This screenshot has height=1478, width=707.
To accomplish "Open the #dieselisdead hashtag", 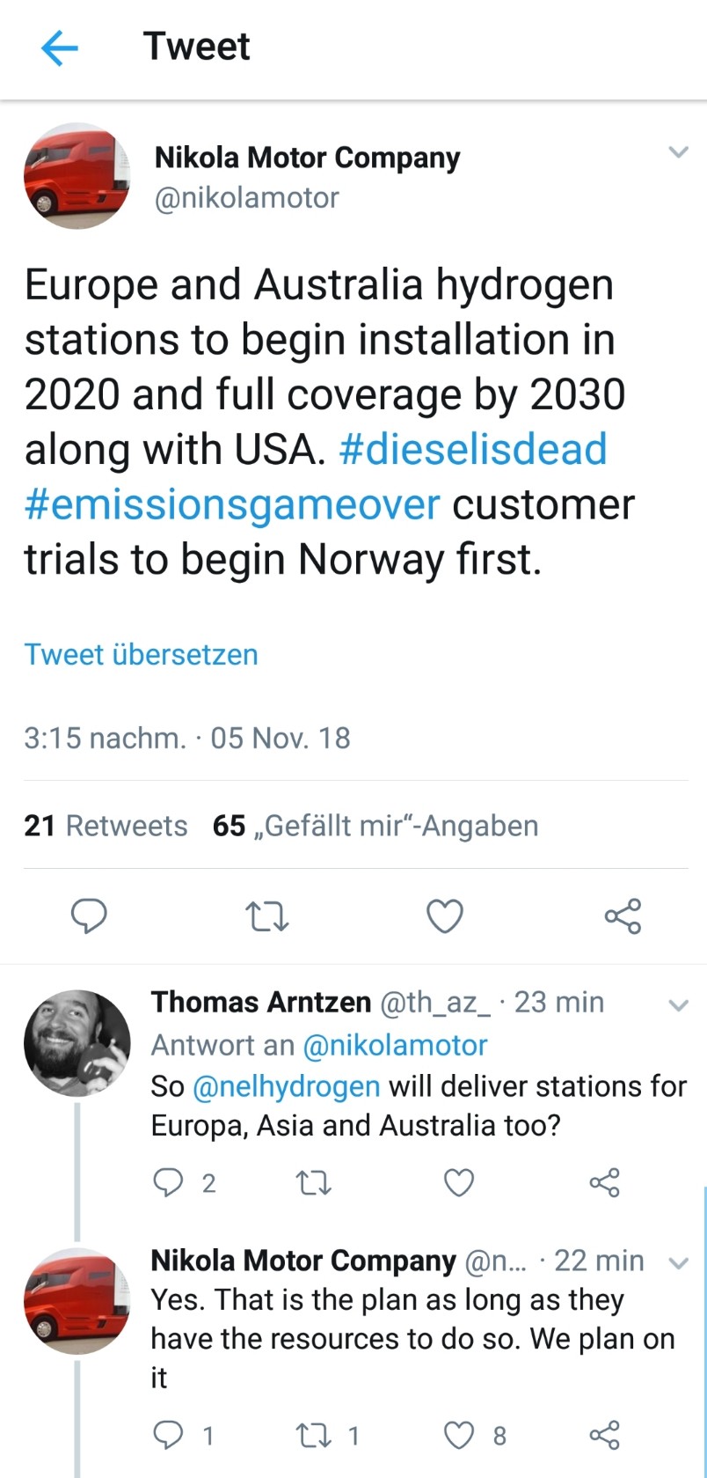I will tap(473, 449).
